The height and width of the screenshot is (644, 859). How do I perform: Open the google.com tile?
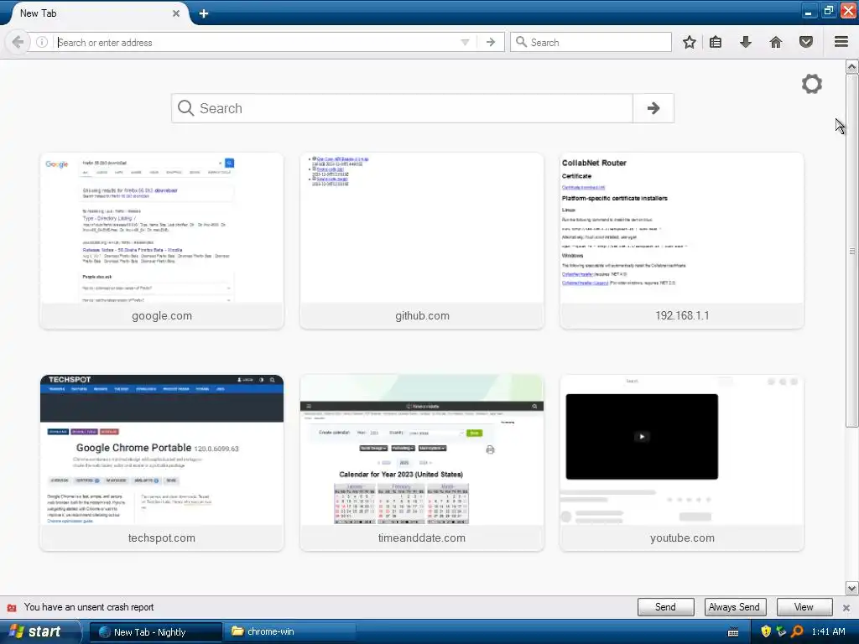tap(162, 241)
